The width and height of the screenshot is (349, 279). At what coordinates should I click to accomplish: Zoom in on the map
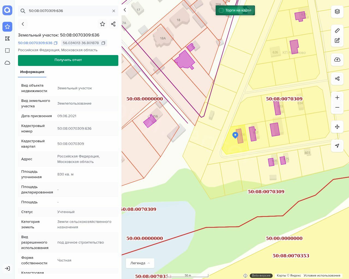pos(337,98)
